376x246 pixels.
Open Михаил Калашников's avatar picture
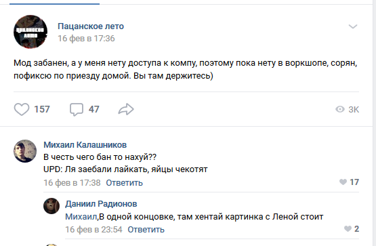[25, 151]
